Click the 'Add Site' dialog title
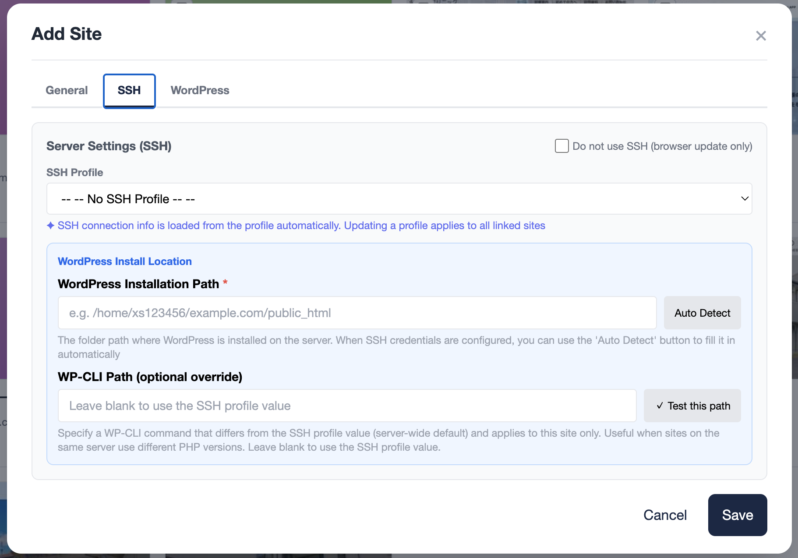Screen dimensions: 798x558 tap(67, 34)
